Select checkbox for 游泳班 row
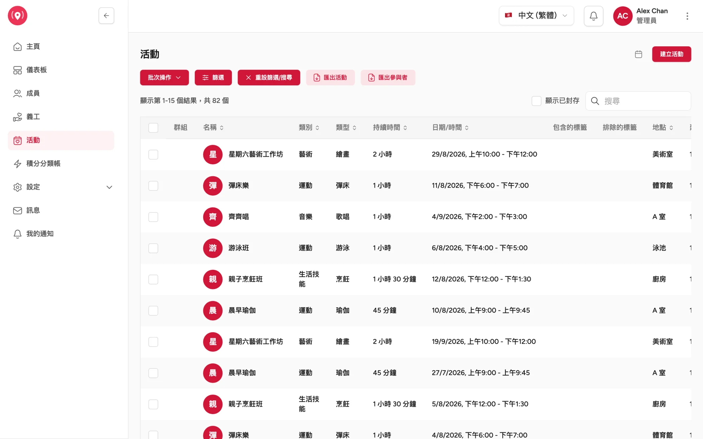Screen dimensions: 703x439 (x=153, y=248)
